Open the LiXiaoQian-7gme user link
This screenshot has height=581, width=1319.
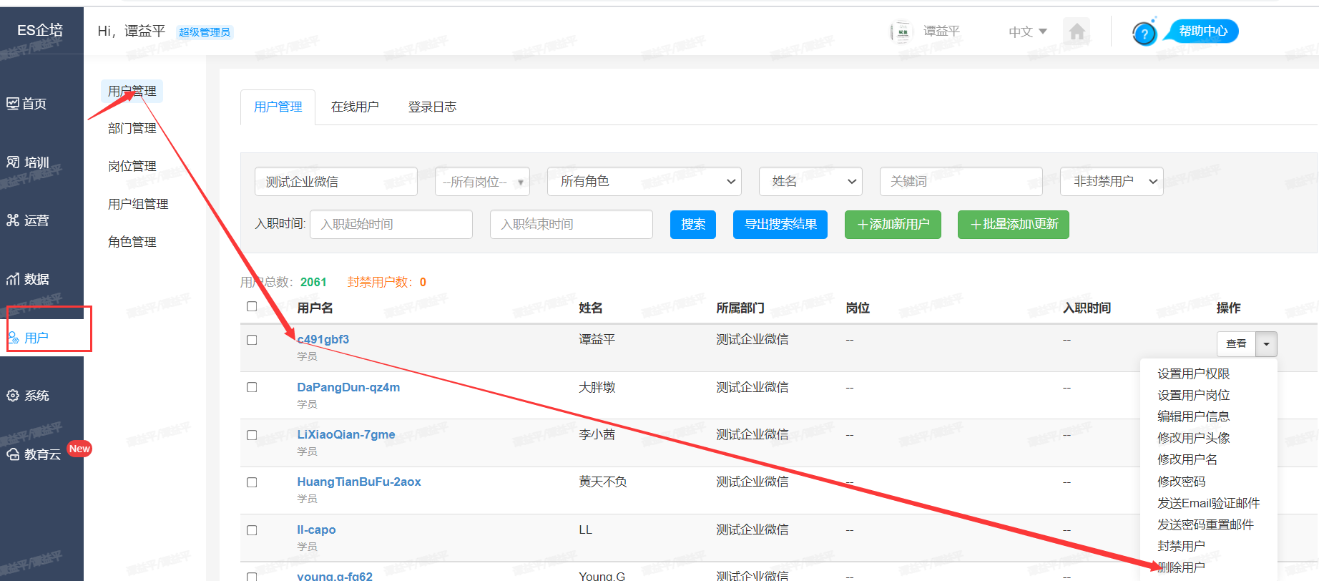(x=346, y=434)
